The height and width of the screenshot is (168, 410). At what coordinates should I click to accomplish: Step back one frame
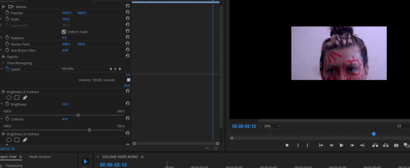pyautogui.click(x=331, y=146)
